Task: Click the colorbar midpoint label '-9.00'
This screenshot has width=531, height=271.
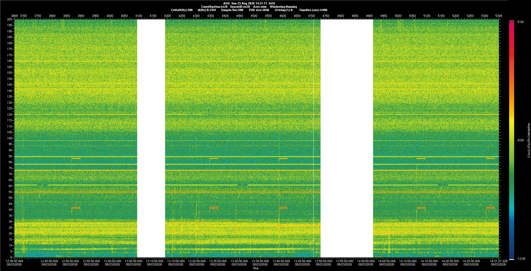Action: pyautogui.click(x=520, y=140)
